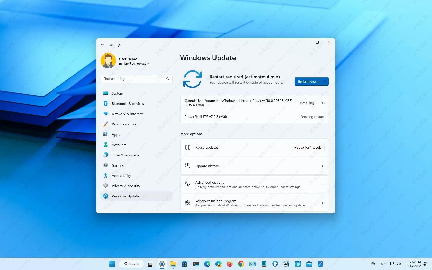Expand the Update history chevron
432x270 pixels.
322,166
